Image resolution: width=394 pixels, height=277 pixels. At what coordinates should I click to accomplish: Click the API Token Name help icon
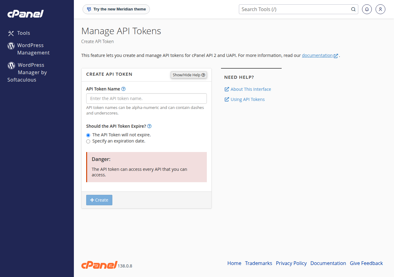(123, 89)
